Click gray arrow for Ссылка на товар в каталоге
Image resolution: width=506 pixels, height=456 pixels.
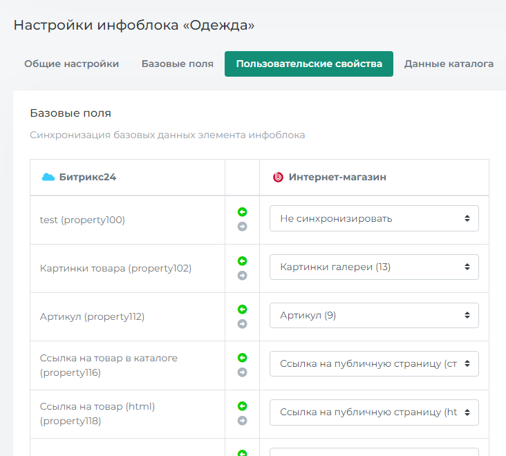242,372
